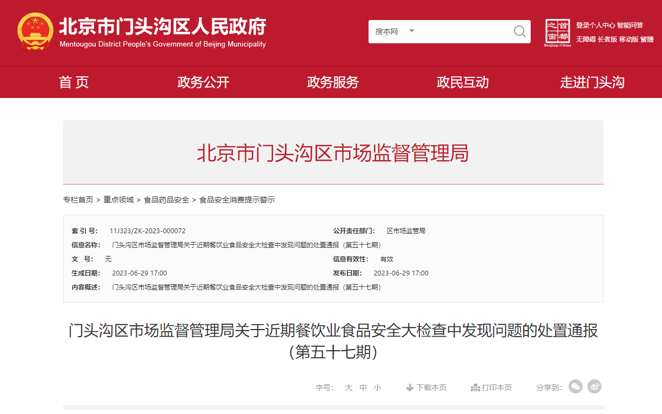The image size is (662, 414).
Task: Switch to 长者版 mode
Action: coord(607,40)
